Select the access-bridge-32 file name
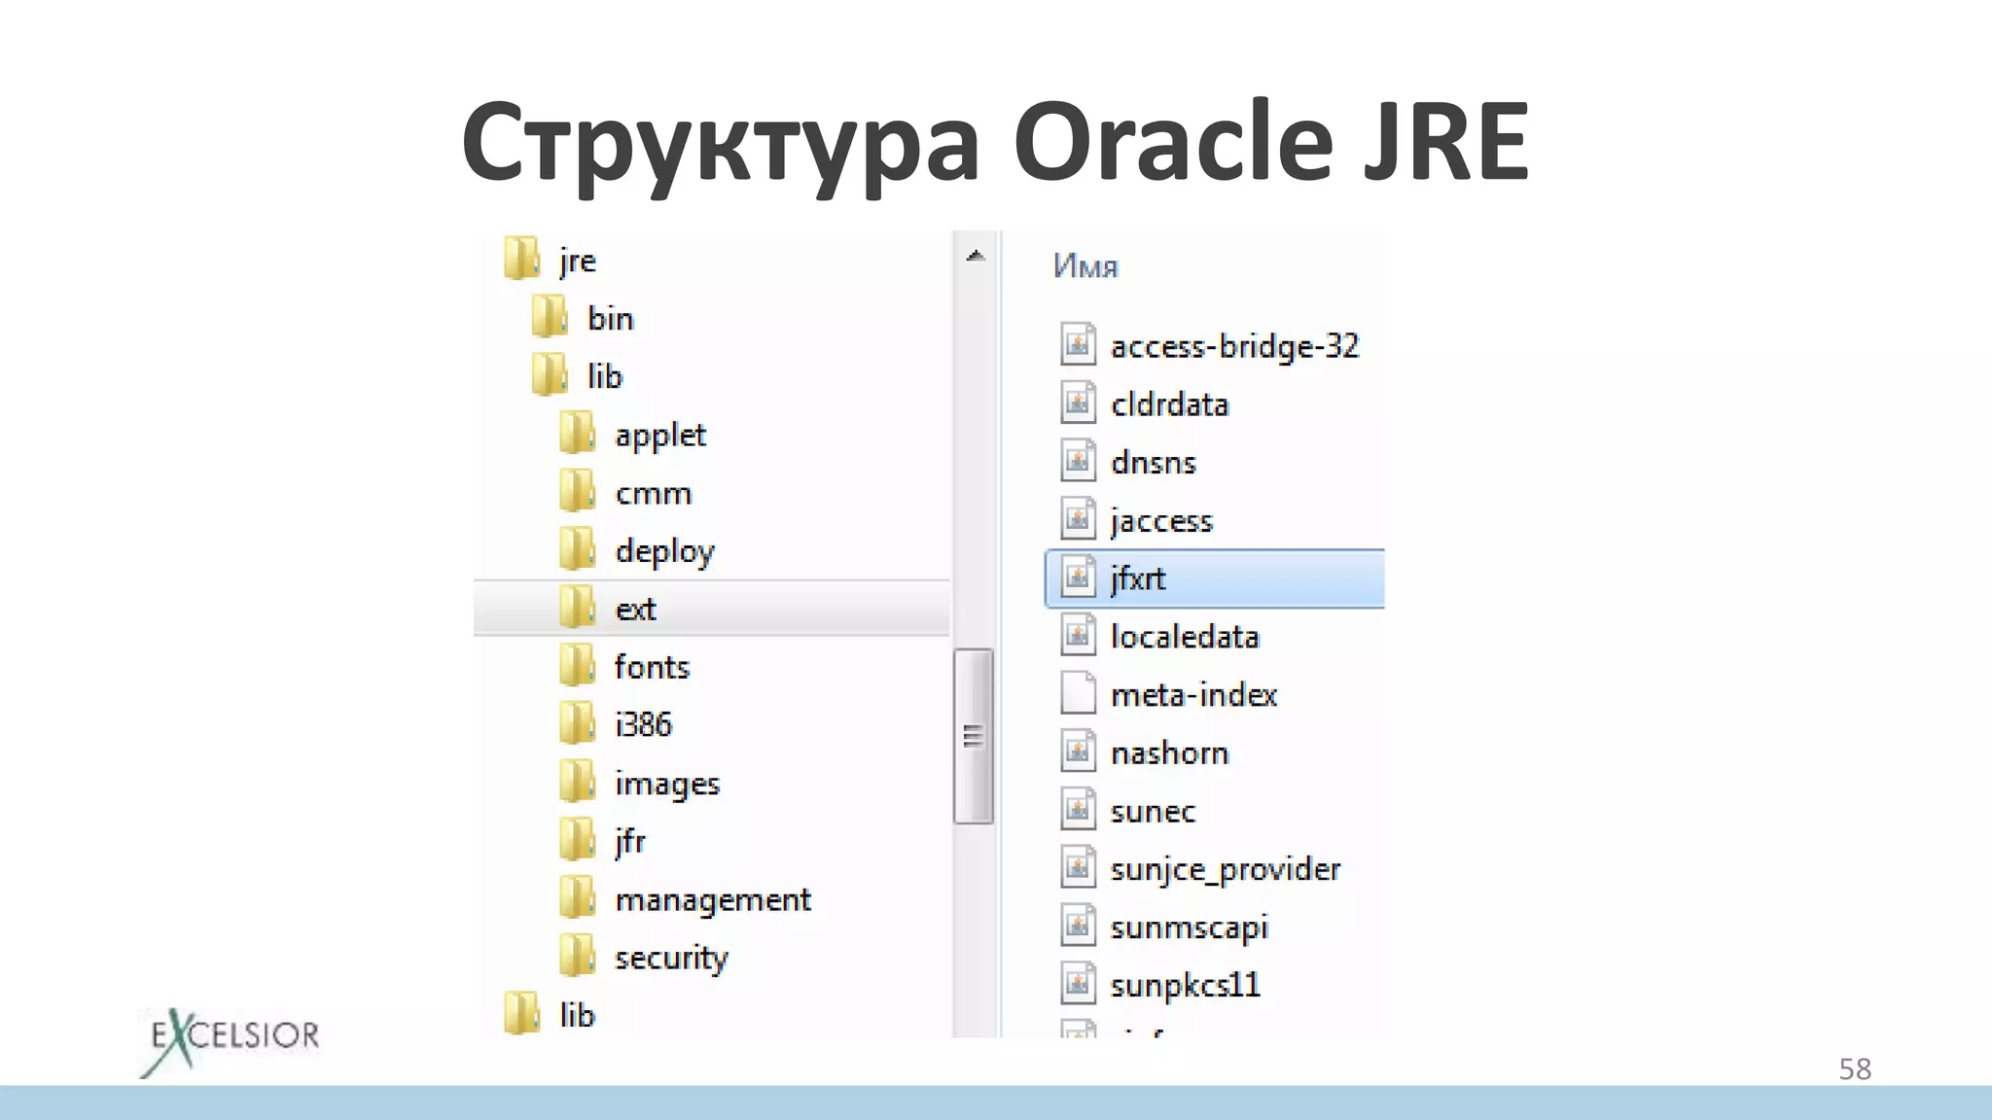Image resolution: width=1992 pixels, height=1120 pixels. pyautogui.click(x=1235, y=346)
